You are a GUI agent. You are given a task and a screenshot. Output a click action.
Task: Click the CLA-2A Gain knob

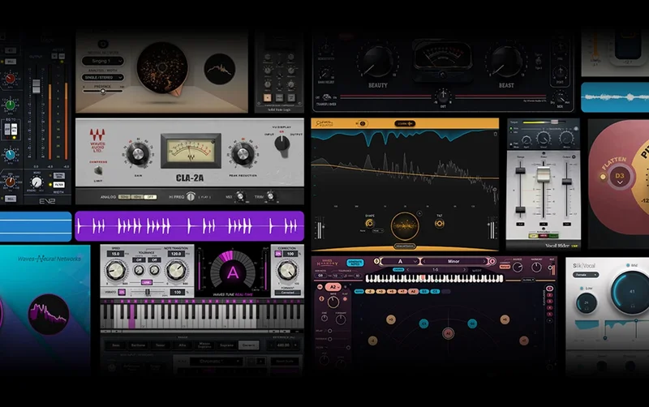pos(139,154)
